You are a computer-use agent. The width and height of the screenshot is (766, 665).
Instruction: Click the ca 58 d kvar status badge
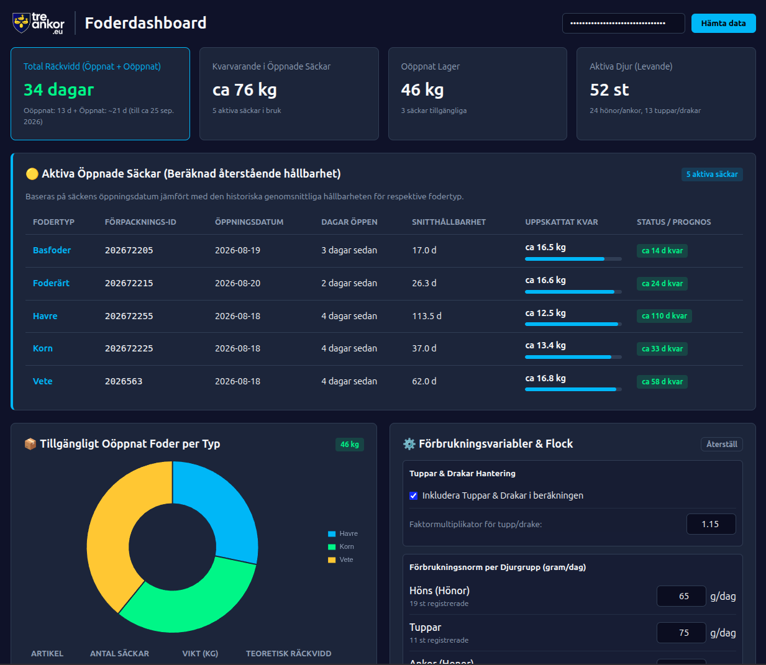point(662,382)
